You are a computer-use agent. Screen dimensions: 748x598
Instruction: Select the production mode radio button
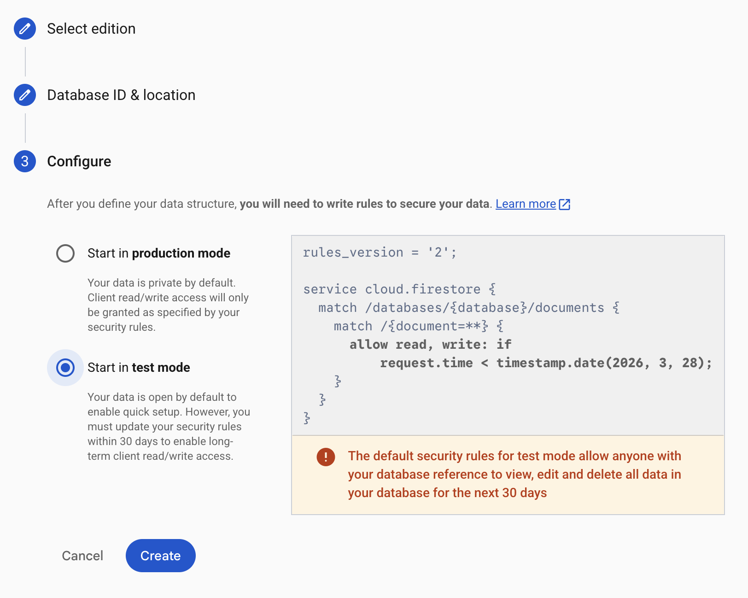click(65, 253)
